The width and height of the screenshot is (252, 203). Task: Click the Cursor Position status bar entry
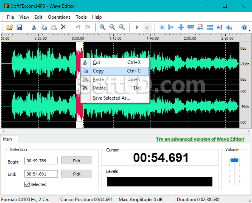pos(86,200)
